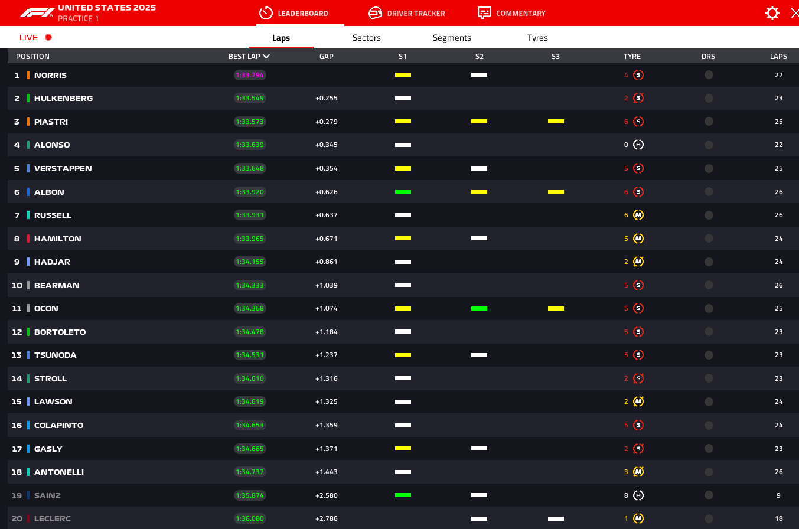This screenshot has height=529, width=799.
Task: Click Hulkenberg's green team color bar
Action: tap(28, 98)
